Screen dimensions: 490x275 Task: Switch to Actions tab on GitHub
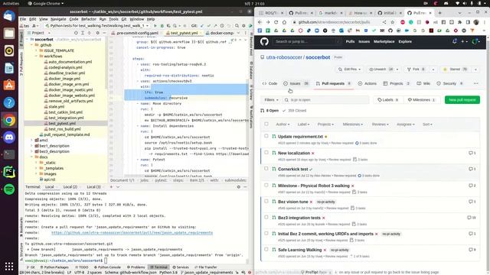[x=367, y=83]
